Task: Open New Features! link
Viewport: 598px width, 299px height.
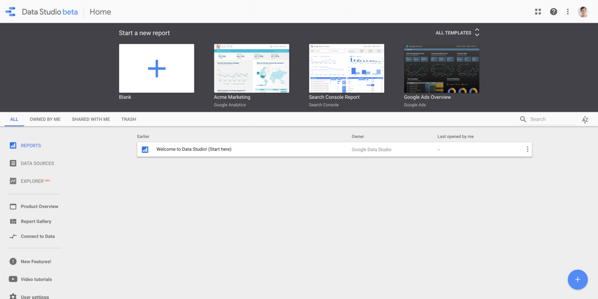Action: click(36, 262)
